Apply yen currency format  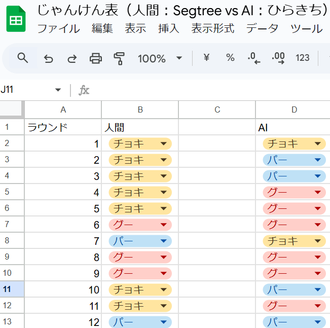(206, 58)
